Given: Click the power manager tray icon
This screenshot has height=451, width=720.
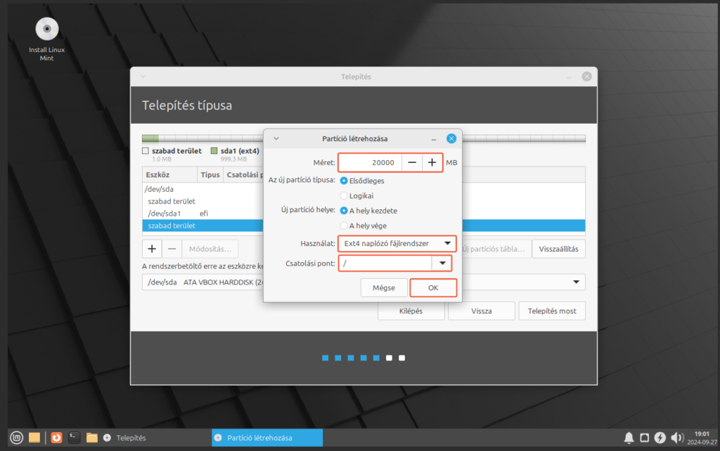Looking at the screenshot, I should (660, 438).
